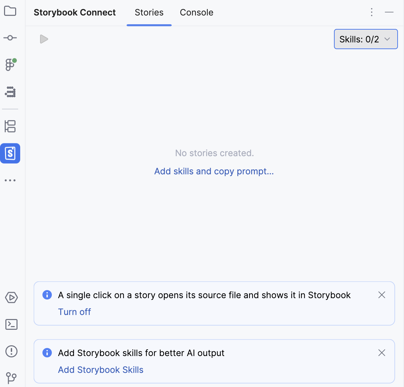The height and width of the screenshot is (387, 404).
Task: Show more tool windows via ellipsis
Action: 10,180
